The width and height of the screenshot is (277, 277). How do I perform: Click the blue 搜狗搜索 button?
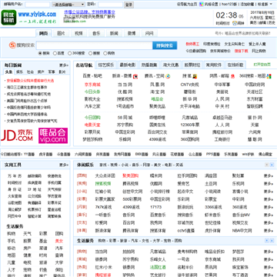165,45
